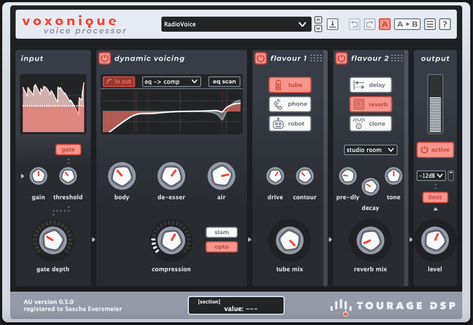
Task: Click the decay knob
Action: (x=370, y=187)
